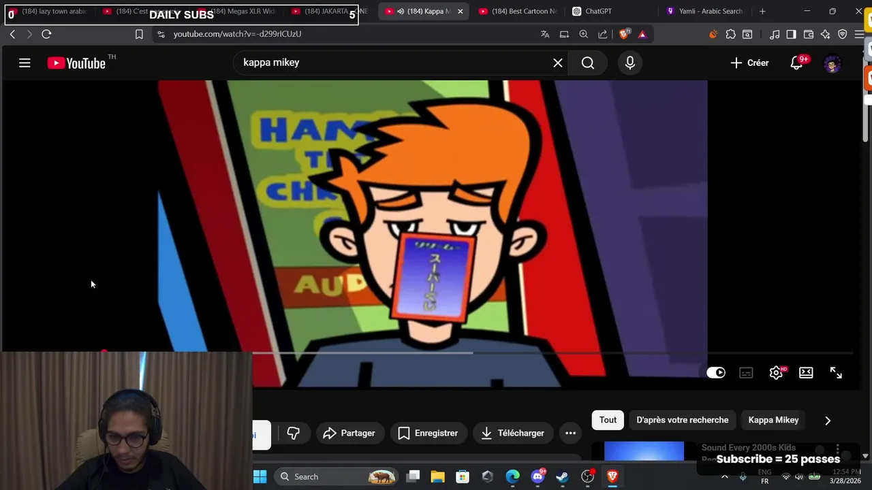Toggle subtitles in the video player

(746, 373)
